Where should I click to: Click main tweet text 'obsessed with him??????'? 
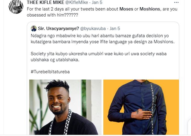pos(52,15)
